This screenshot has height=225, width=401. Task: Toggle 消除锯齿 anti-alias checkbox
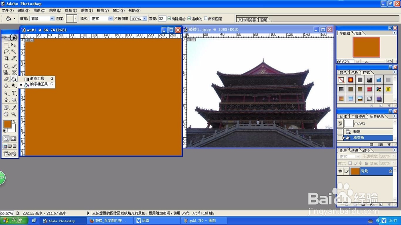tap(169, 18)
